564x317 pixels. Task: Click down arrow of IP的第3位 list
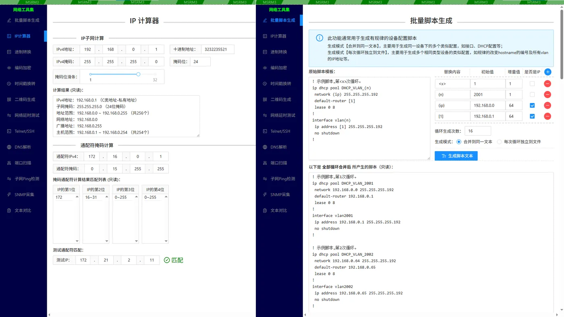(137, 241)
